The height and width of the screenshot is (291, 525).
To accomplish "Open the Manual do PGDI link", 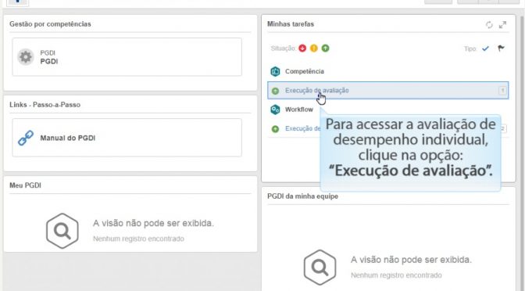I will coord(68,138).
